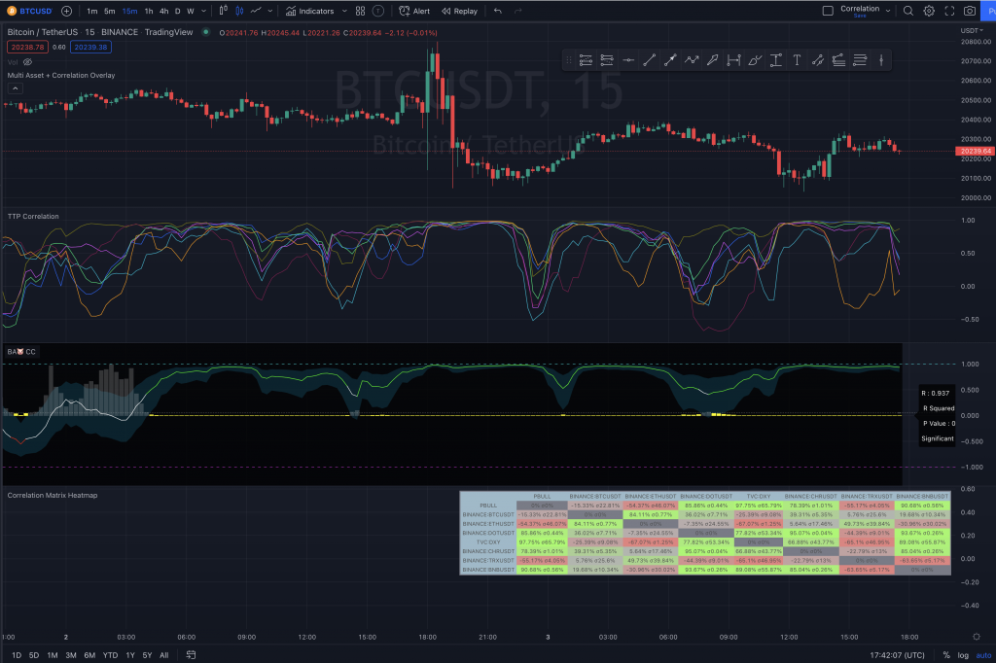Viewport: 996px width, 663px height.
Task: Click the red sell price 20238.78
Action: pyautogui.click(x=27, y=47)
